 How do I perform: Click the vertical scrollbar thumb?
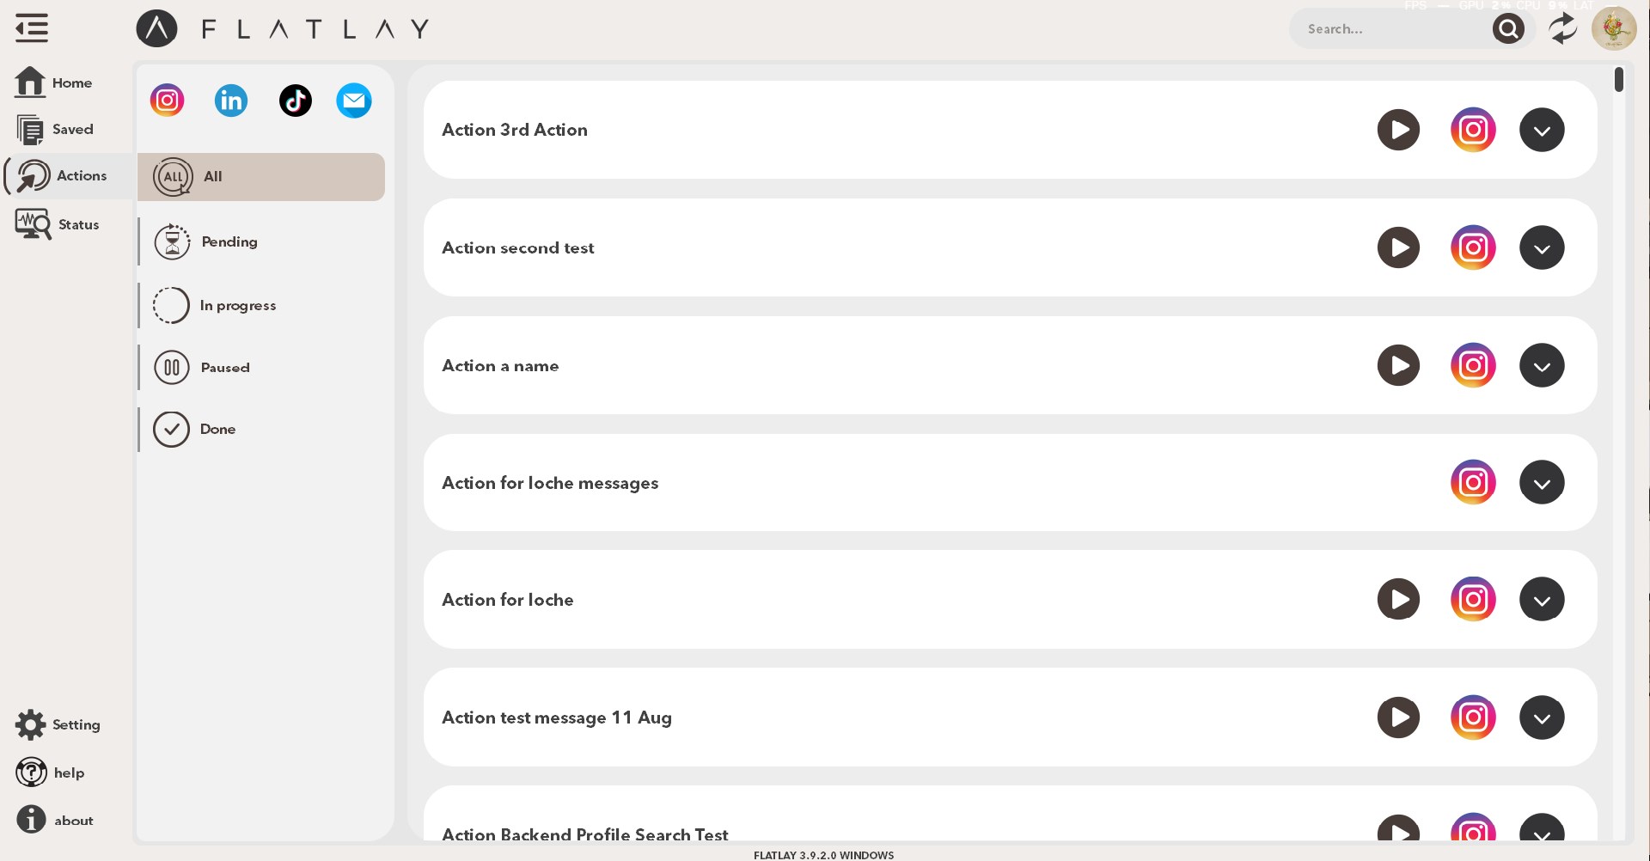(x=1618, y=80)
